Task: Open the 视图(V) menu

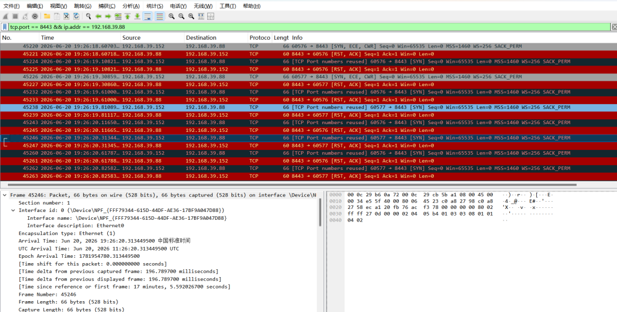Action: pyautogui.click(x=58, y=6)
